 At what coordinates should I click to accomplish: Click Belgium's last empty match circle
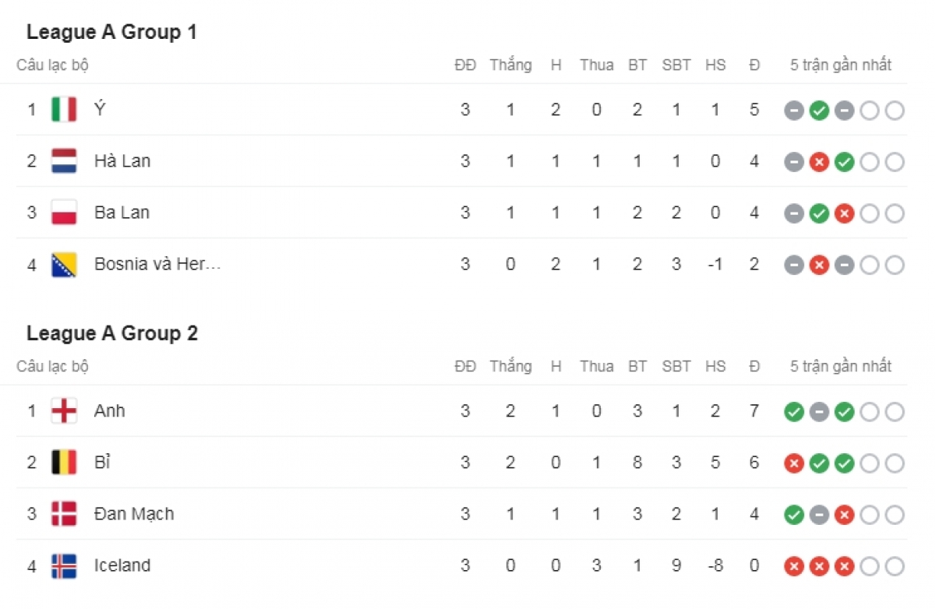pyautogui.click(x=894, y=463)
